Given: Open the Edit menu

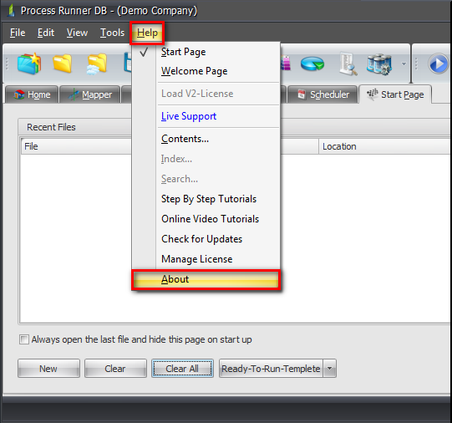Looking at the screenshot, I should (46, 33).
